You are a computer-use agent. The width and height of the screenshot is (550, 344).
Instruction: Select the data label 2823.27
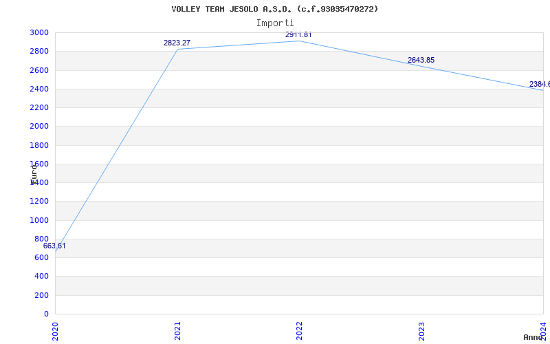click(x=177, y=43)
